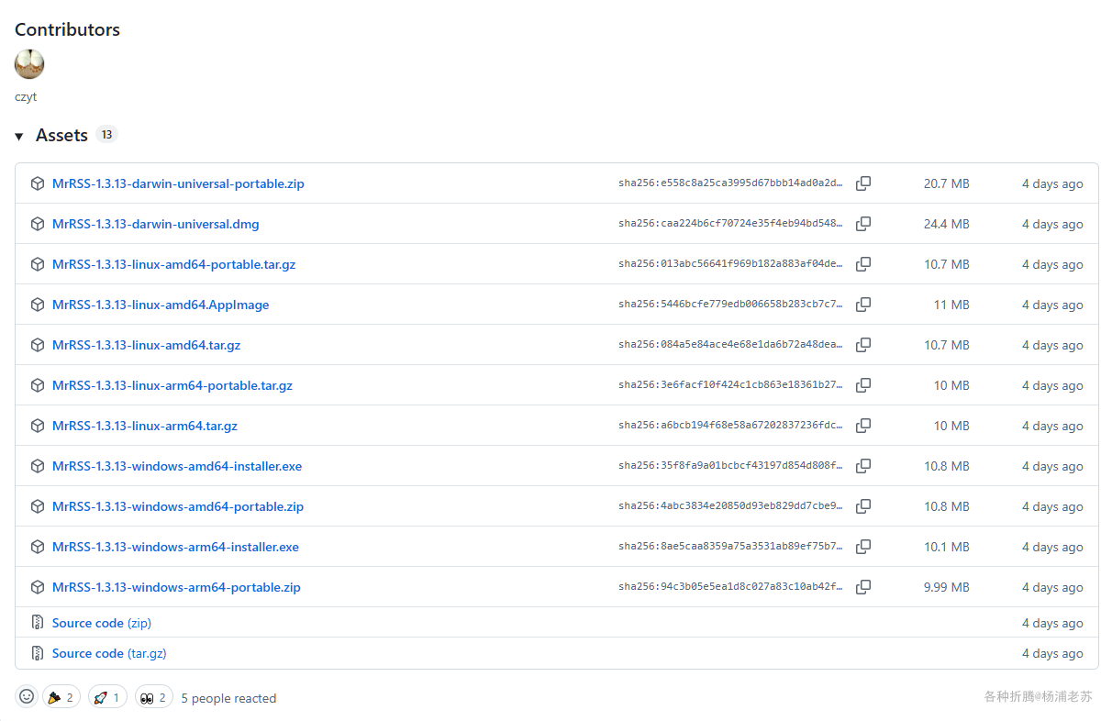Click package icon beside linux-amd64.AppImage
1112x721 pixels.
[38, 305]
